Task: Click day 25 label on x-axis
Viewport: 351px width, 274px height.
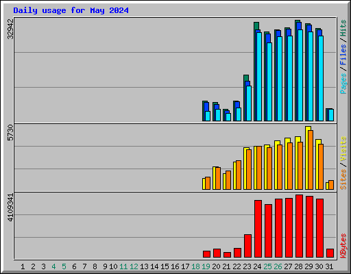Action: coord(267,266)
